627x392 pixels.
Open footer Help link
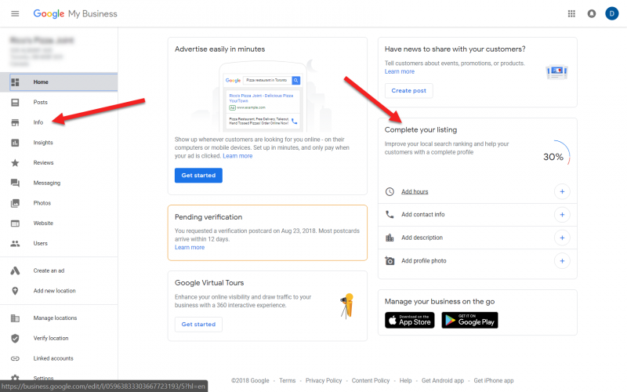click(x=405, y=380)
